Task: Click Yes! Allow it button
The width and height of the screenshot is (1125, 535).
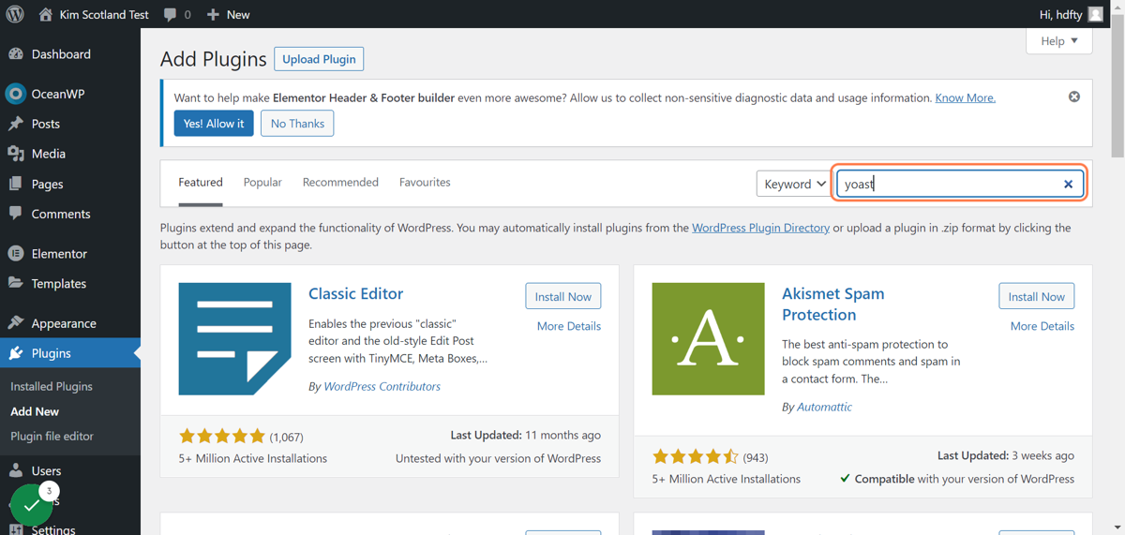Action: [214, 123]
